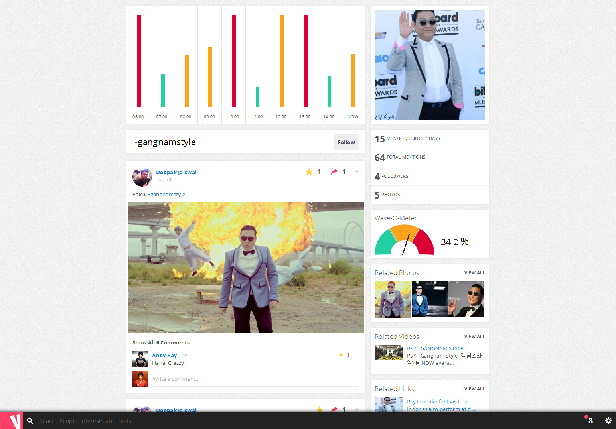
Task: Click the Related Links heading
Action: click(x=394, y=389)
